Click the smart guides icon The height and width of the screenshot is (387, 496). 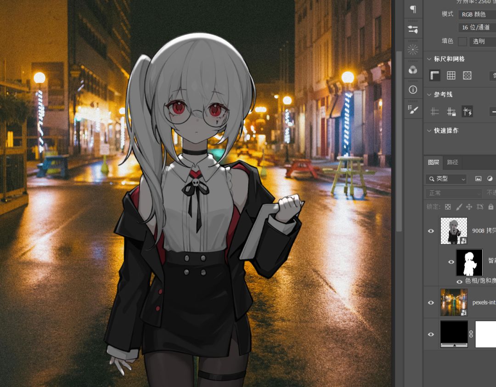click(467, 112)
